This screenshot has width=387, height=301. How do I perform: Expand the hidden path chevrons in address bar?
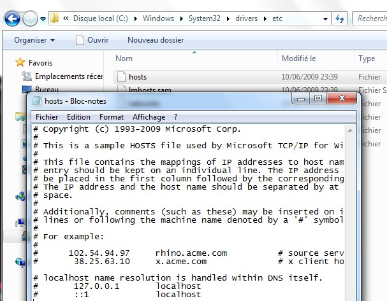point(66,18)
